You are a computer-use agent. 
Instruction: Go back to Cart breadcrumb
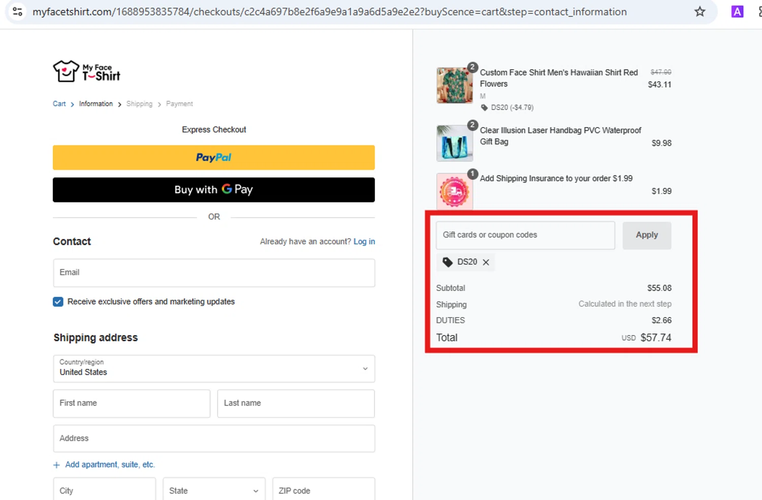[59, 104]
